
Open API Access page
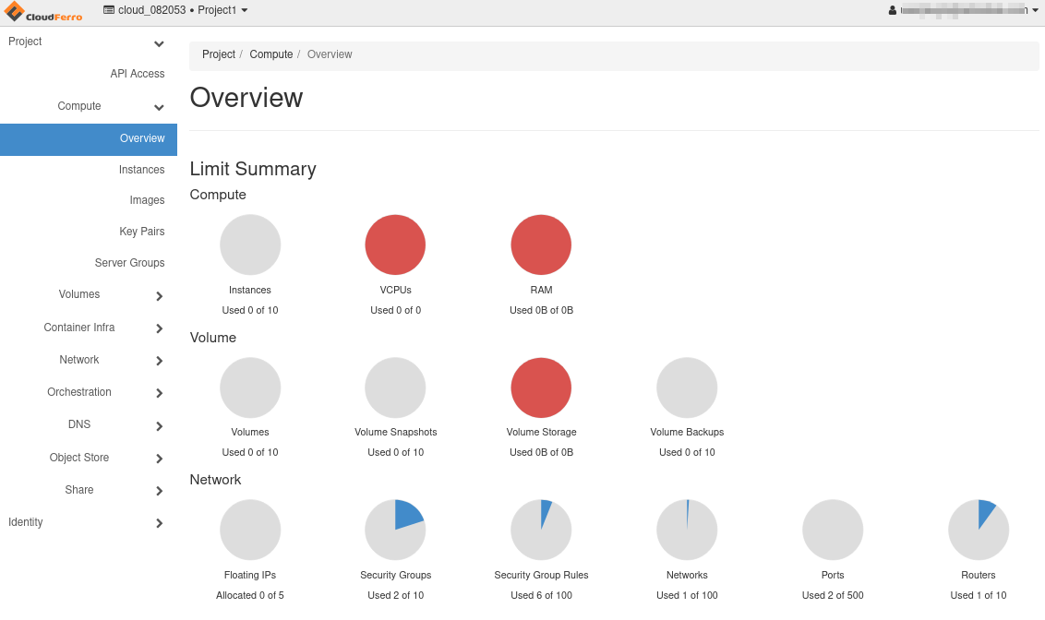point(138,74)
